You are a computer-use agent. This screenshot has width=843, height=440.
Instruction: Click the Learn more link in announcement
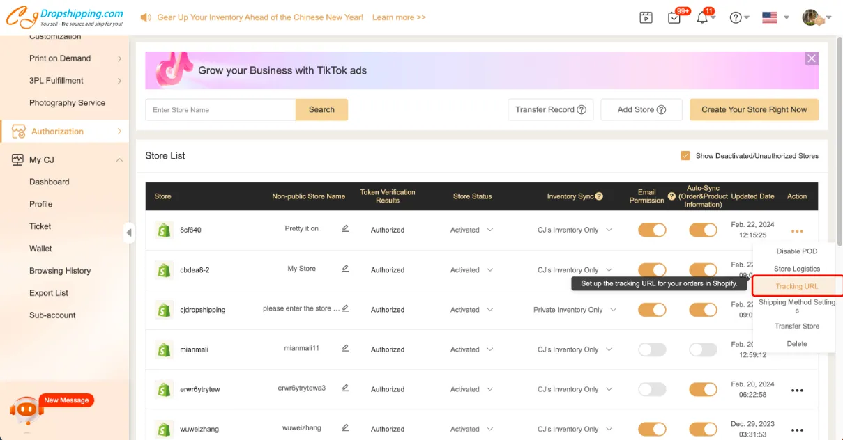399,17
